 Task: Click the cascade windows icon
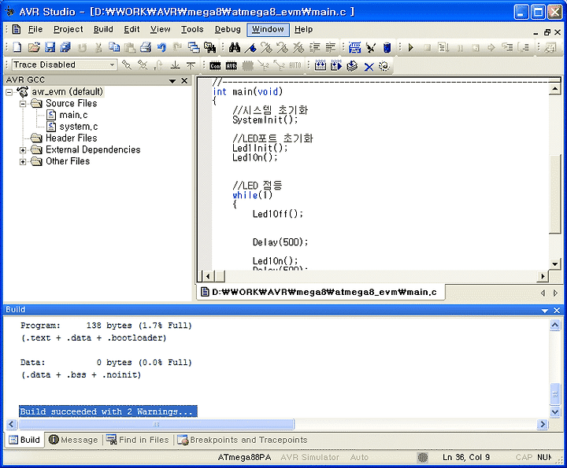click(x=194, y=47)
